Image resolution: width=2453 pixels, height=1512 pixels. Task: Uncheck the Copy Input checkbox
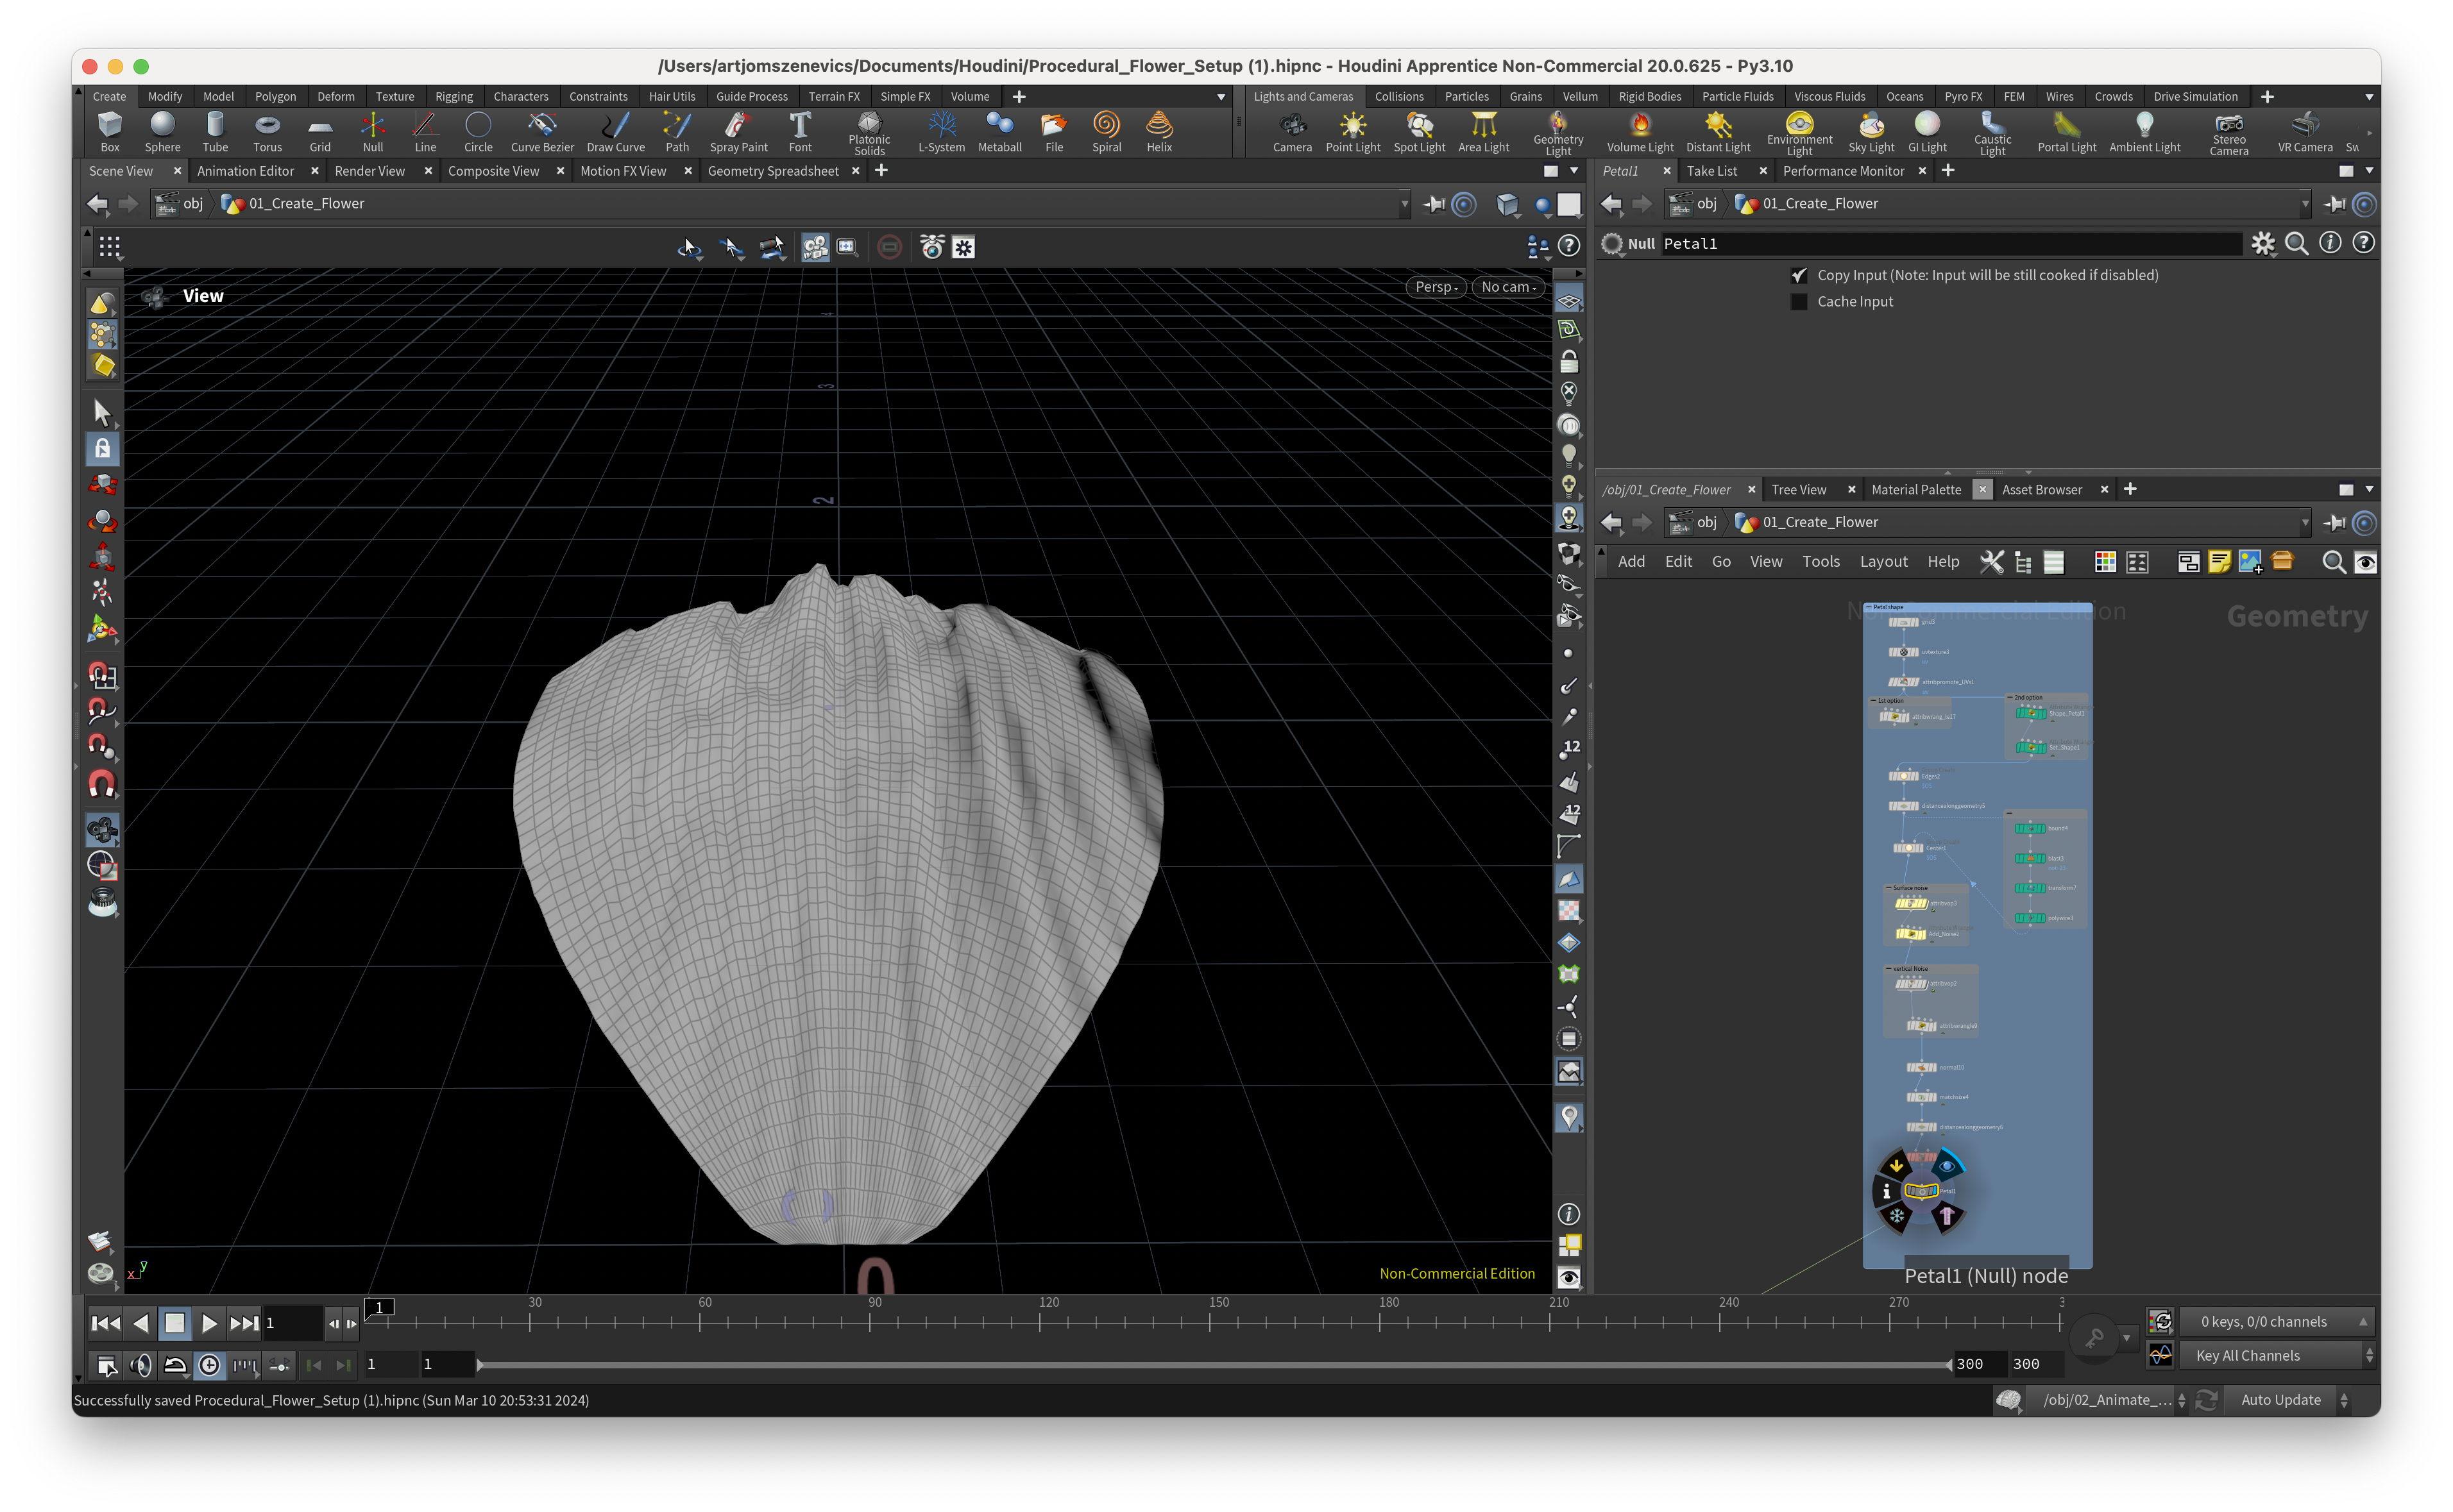pyautogui.click(x=1799, y=275)
